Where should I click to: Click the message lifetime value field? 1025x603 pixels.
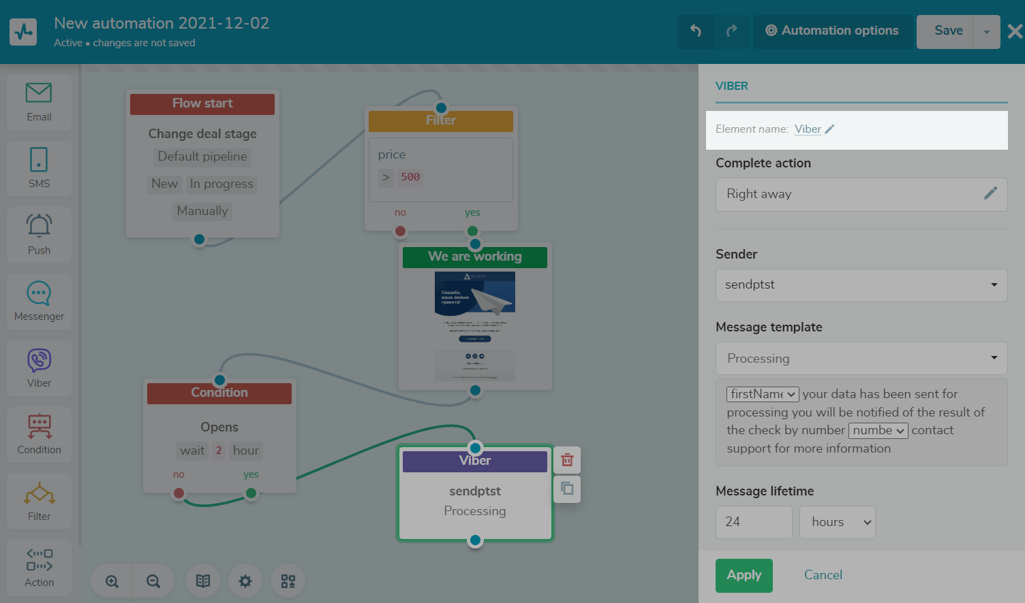[x=754, y=522]
